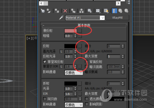
Task: Adjust the 暗淡衰减 spinner arrows
Action: 123,72
